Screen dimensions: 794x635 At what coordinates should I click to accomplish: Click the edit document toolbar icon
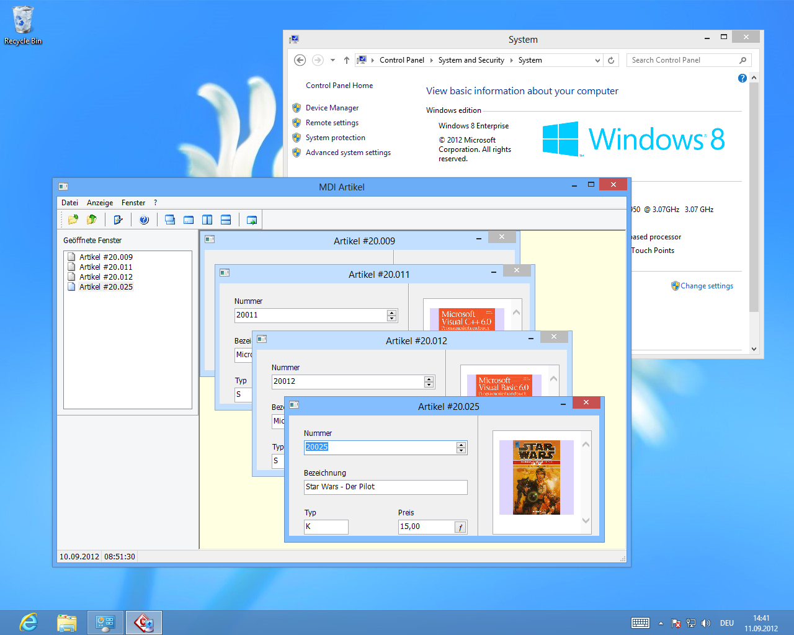pyautogui.click(x=118, y=220)
